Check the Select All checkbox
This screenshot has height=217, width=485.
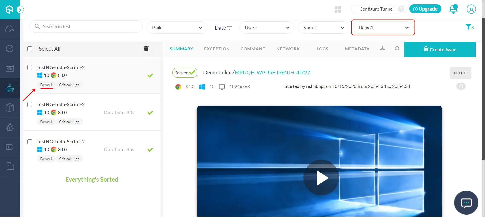pos(30,49)
